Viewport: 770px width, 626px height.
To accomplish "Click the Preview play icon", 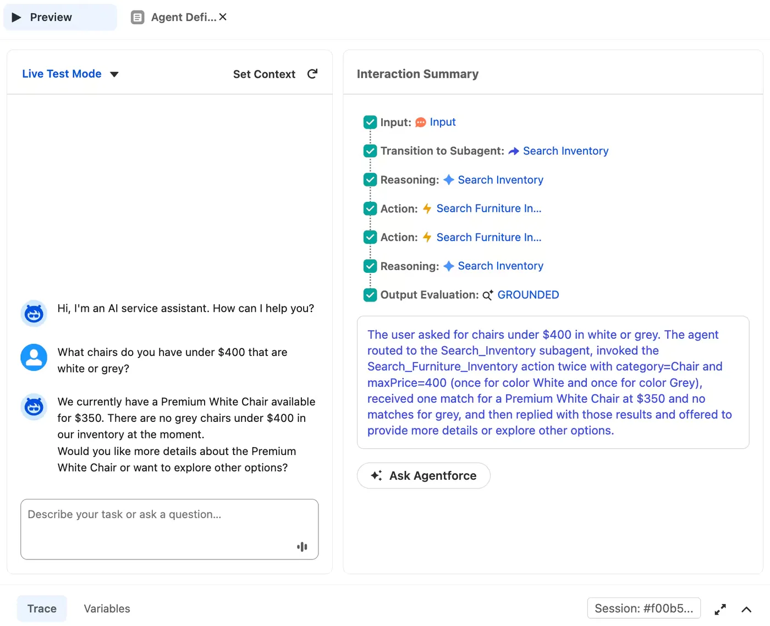I will coord(16,18).
